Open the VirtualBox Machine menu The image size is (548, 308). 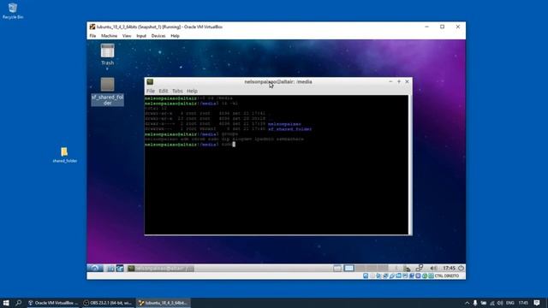[x=109, y=36]
